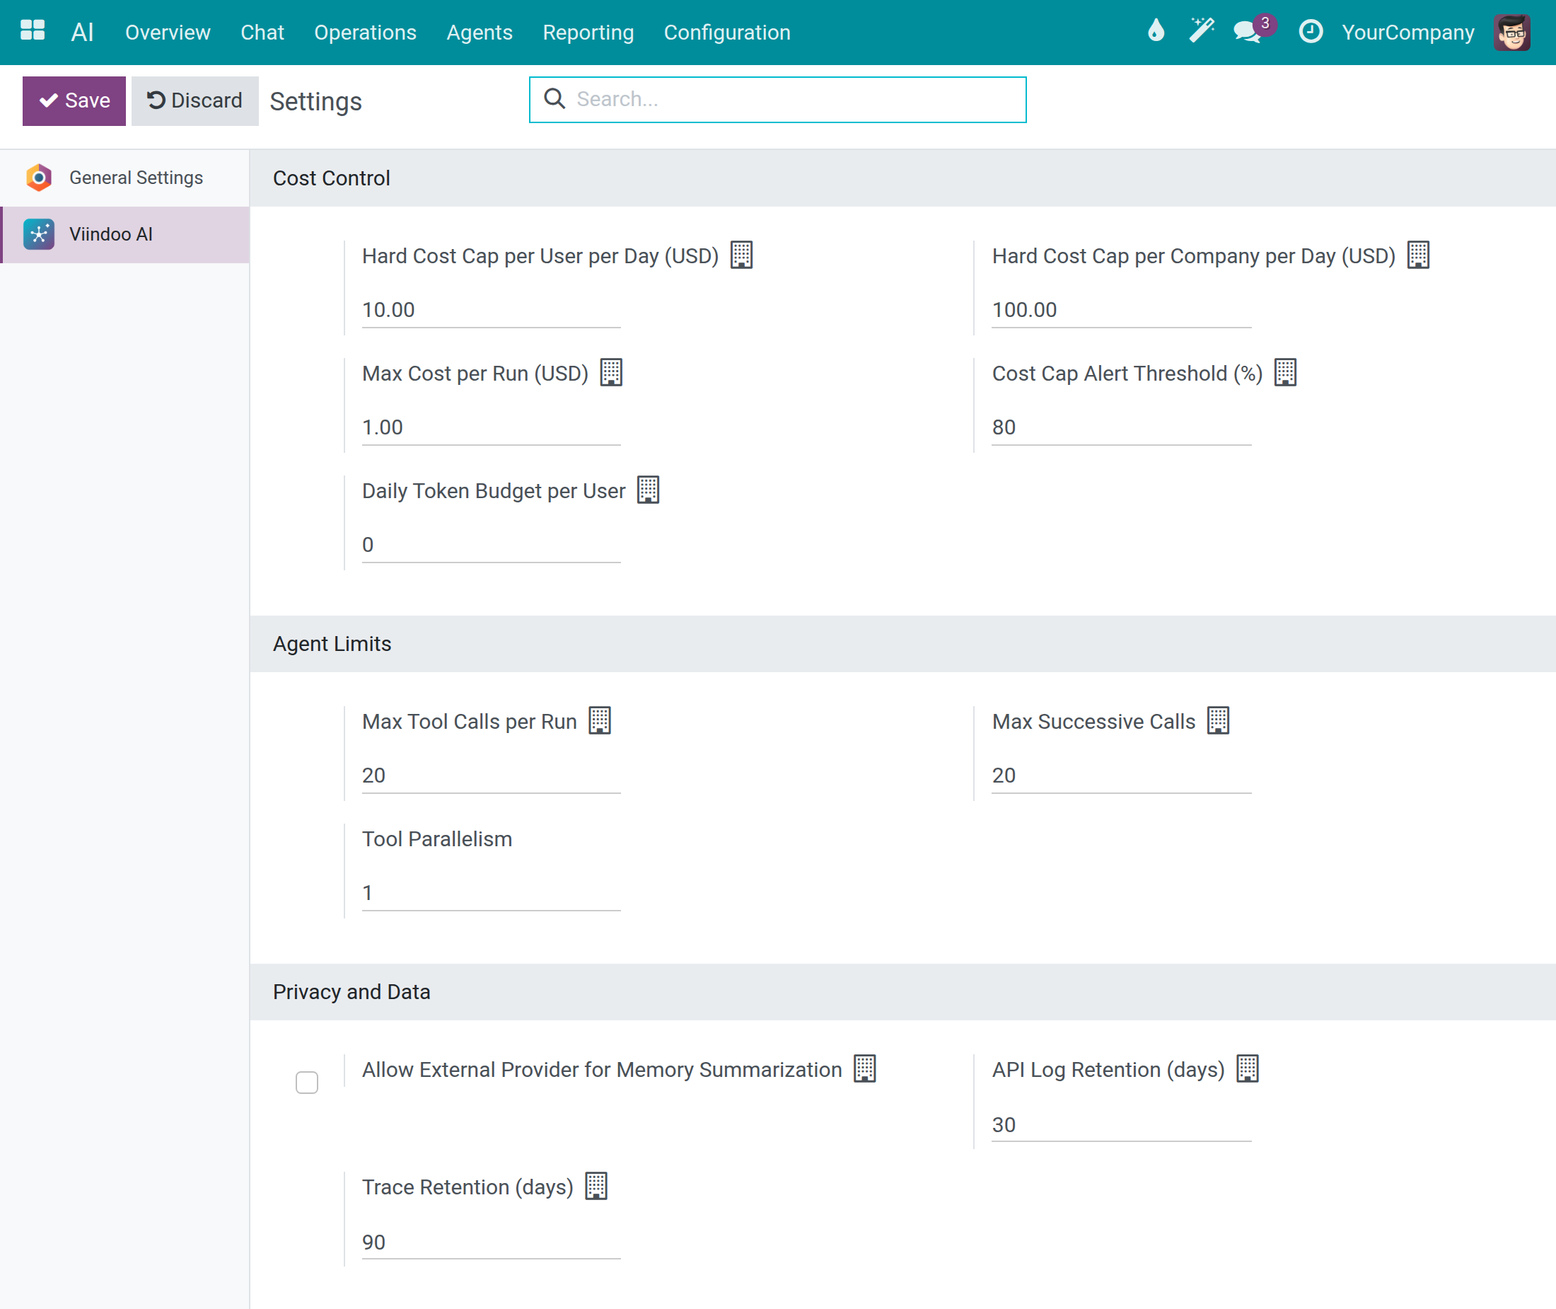The height and width of the screenshot is (1309, 1556).
Task: Click company icon next to Max Successive Calls
Action: click(x=1219, y=720)
